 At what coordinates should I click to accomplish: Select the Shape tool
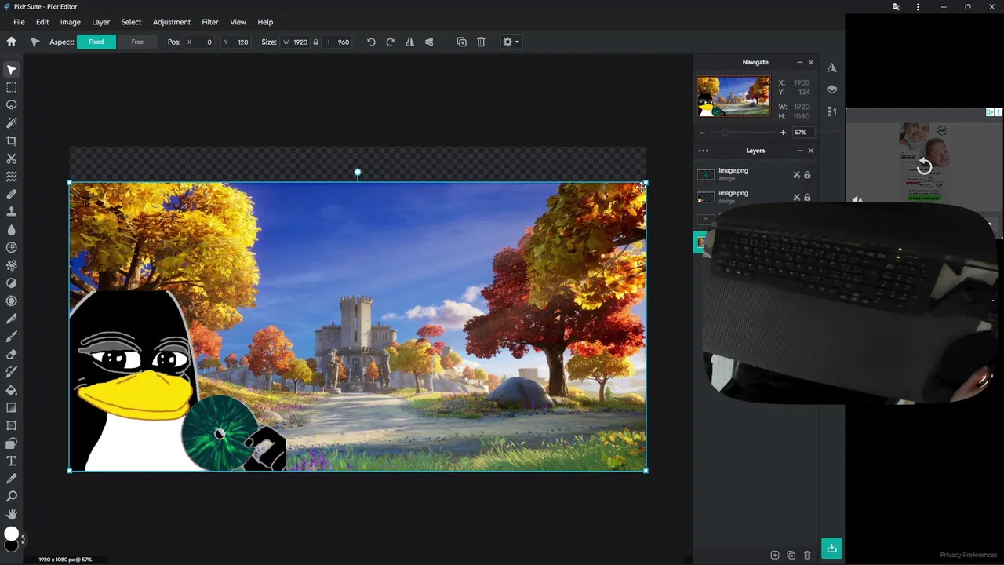click(11, 443)
